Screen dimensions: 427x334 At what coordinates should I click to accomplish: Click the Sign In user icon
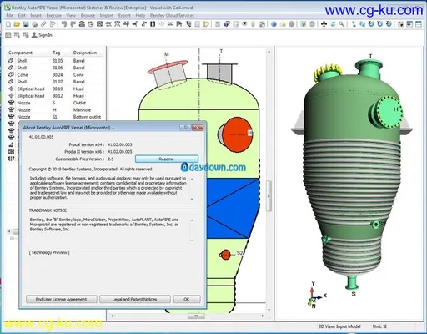pos(34,35)
